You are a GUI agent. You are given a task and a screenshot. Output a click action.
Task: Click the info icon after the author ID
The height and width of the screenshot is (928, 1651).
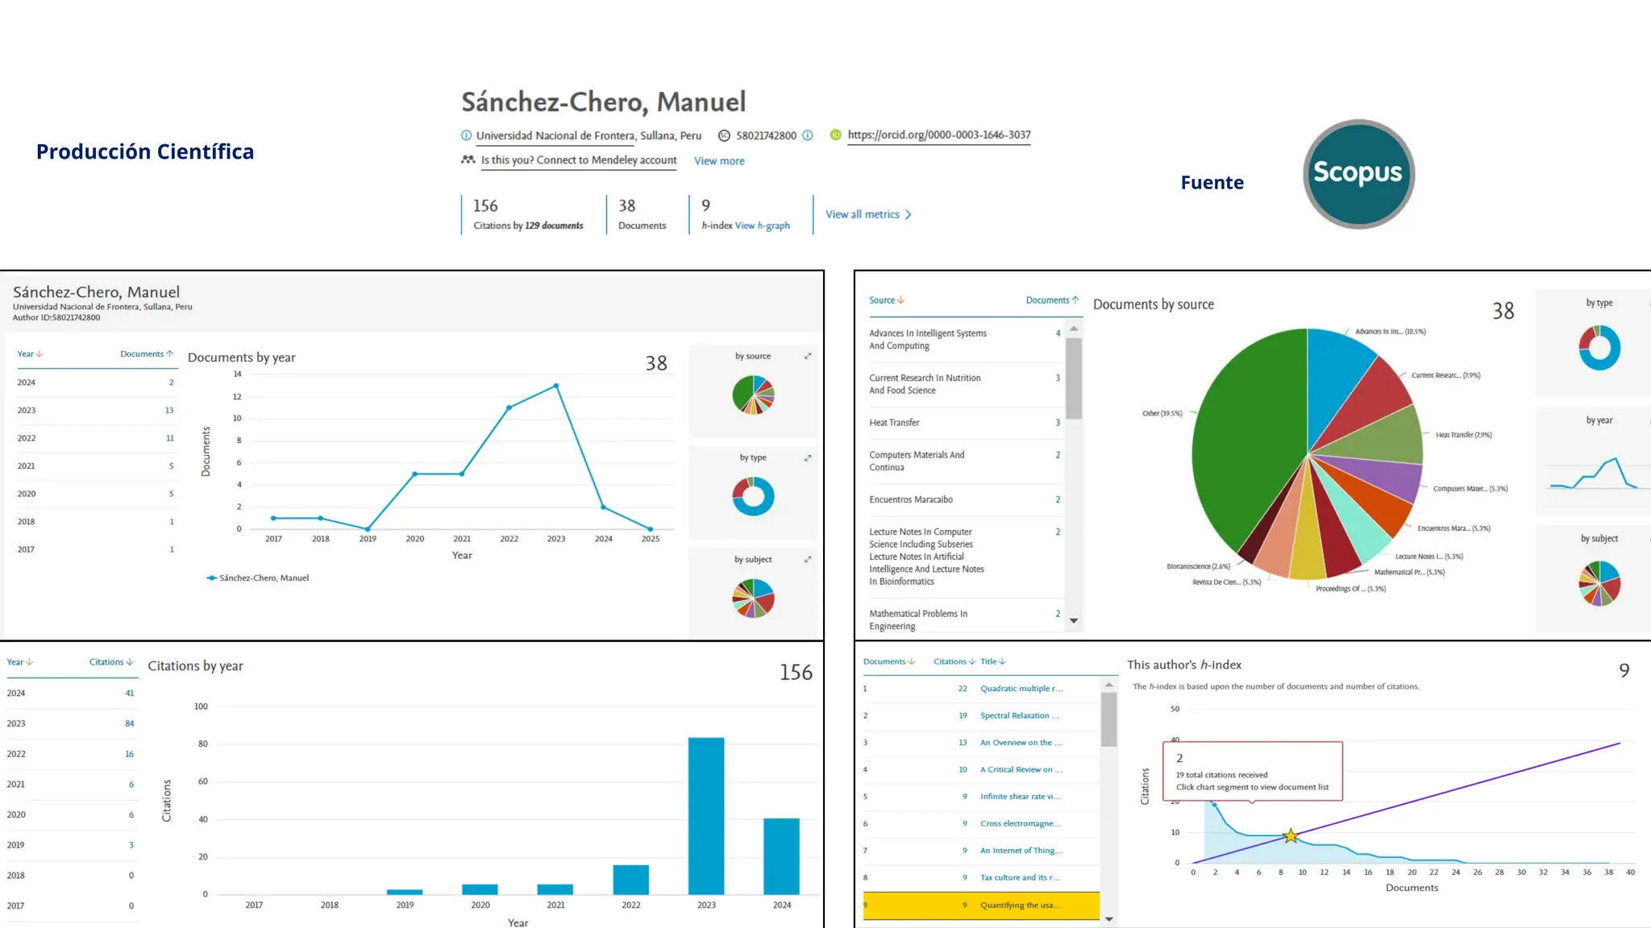coord(808,135)
